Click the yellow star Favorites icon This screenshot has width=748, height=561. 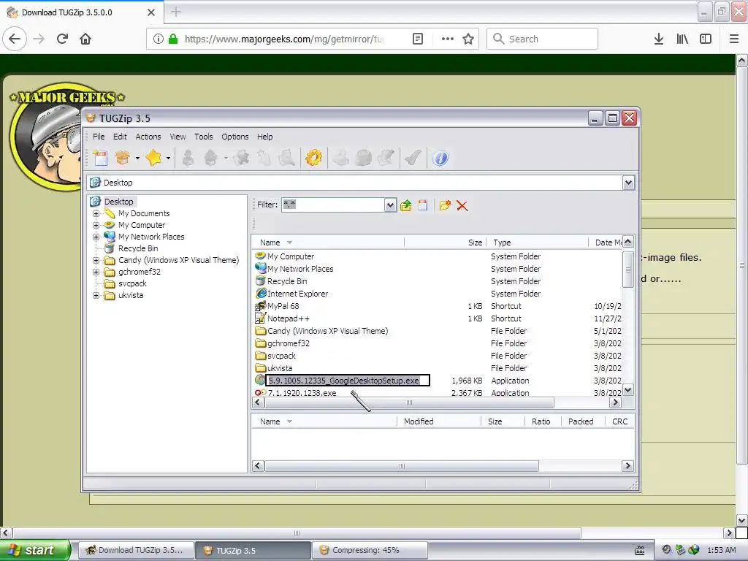[x=153, y=158]
